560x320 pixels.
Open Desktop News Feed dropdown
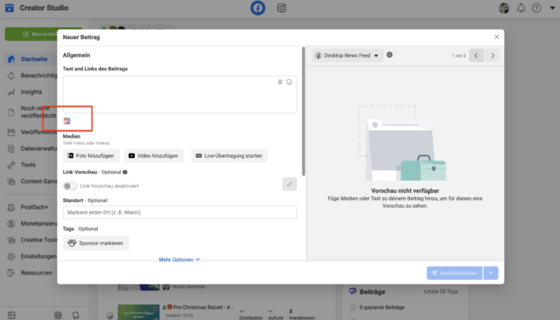[347, 55]
